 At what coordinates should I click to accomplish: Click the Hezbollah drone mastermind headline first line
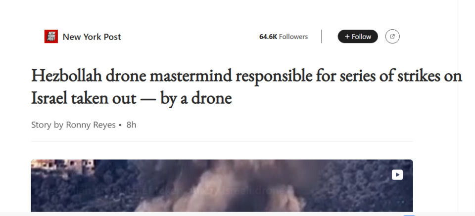(x=246, y=76)
